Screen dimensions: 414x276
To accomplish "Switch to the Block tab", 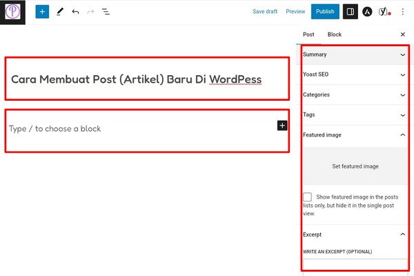I will 334,34.
